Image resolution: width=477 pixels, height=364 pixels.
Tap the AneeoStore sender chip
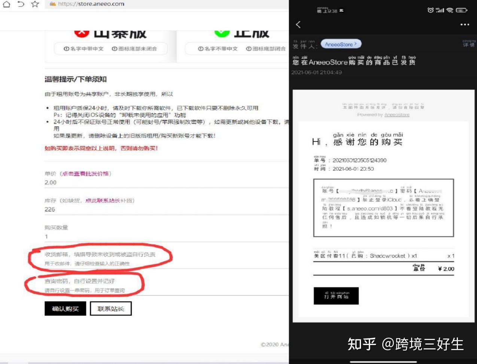pos(341,44)
